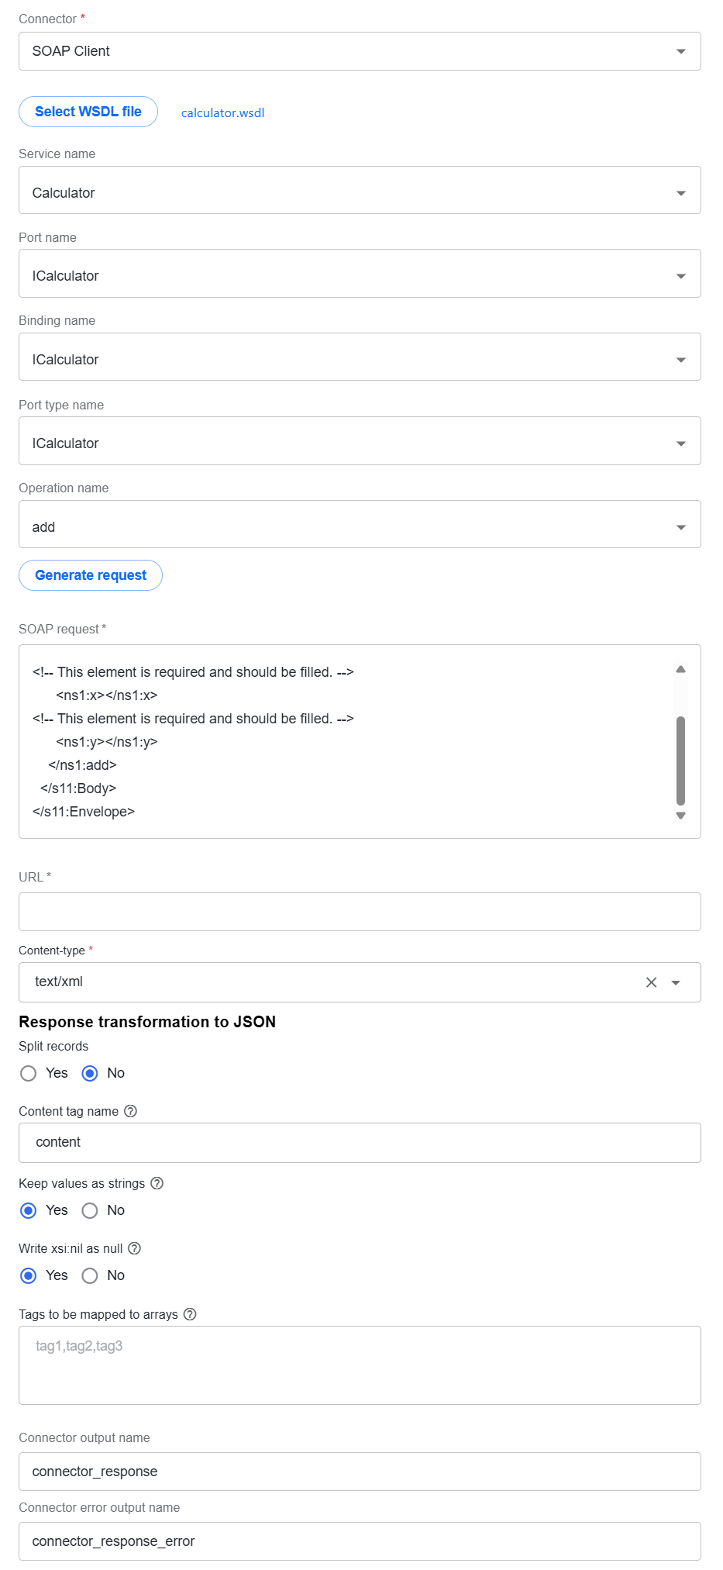Click the Select WSDL file button
Viewport: 723px width, 1570px height.
tap(88, 112)
